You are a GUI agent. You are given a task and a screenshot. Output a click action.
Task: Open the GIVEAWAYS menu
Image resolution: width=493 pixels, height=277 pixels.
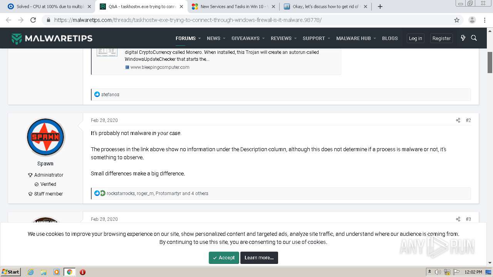(245, 38)
